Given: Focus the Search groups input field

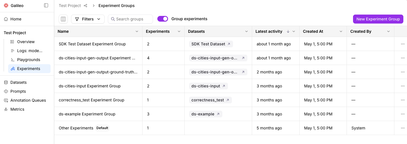Looking at the screenshot, I should tap(130, 19).
